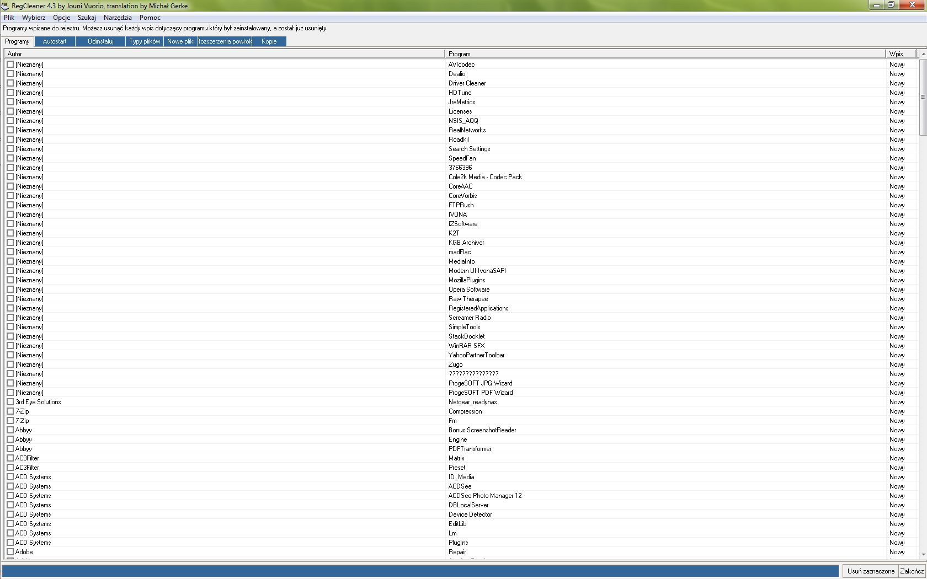Sort list by the Autor column header

point(224,53)
